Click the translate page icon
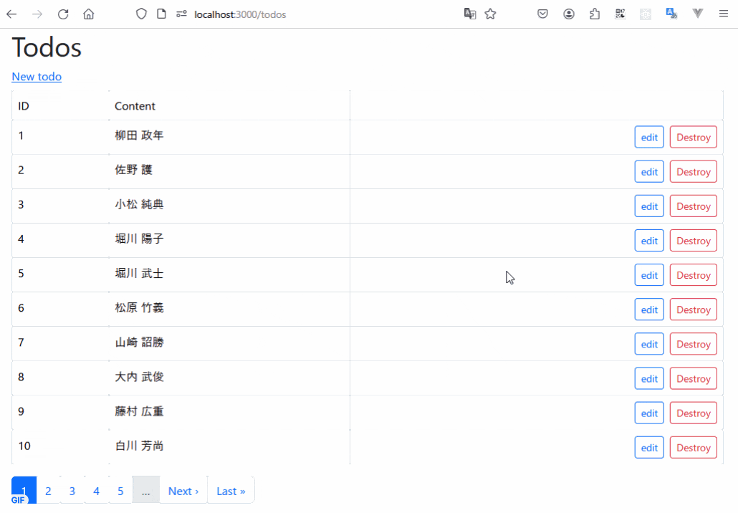Image resolution: width=738 pixels, height=513 pixels. pos(470,14)
